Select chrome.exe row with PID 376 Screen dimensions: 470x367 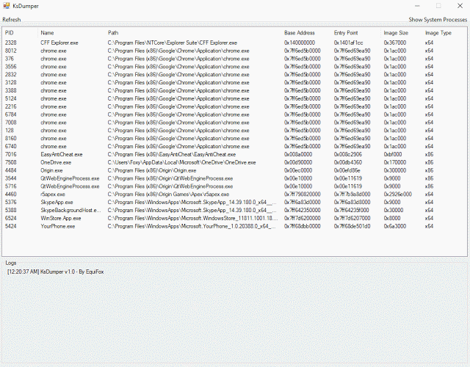pyautogui.click(x=234, y=59)
